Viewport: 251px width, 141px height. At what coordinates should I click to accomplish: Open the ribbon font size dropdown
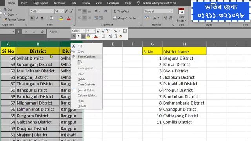[x=62, y=11]
